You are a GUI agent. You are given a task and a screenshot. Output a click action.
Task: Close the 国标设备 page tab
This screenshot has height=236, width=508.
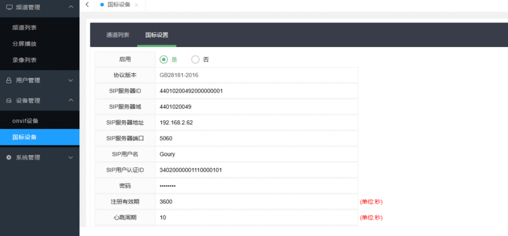coord(136,4)
